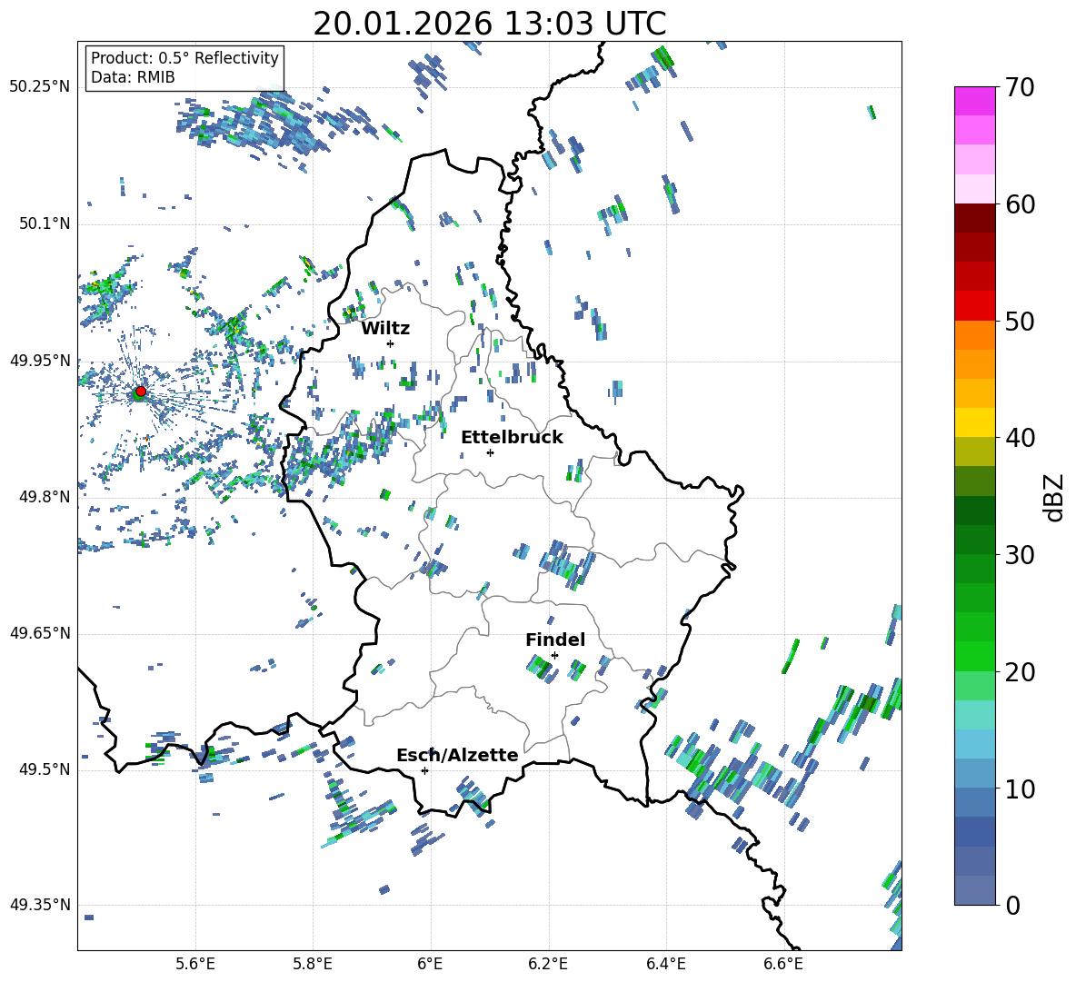1076x982 pixels.
Task: Click the 40 tick on the colorbar
Action: coord(1019,438)
